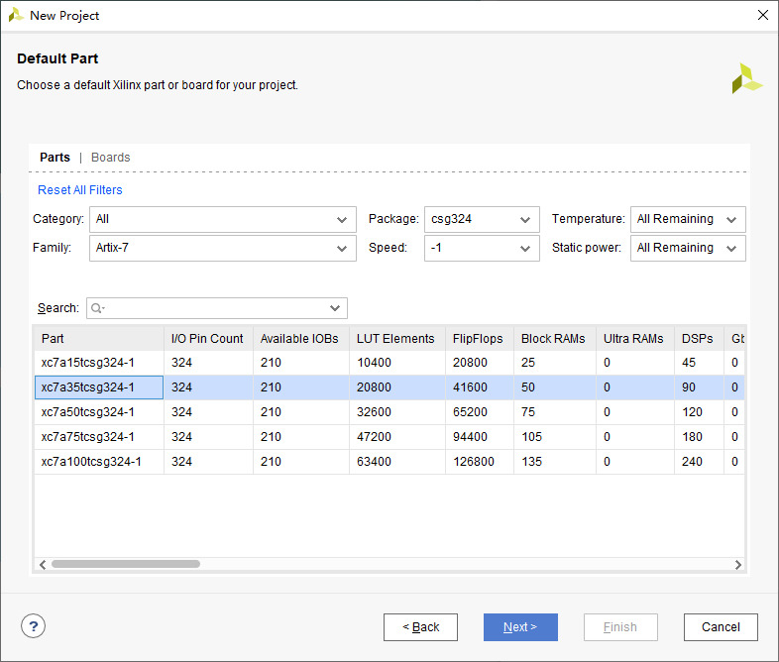The height and width of the screenshot is (662, 779).
Task: Open the Package dropdown showing csg324
Action: 482,219
